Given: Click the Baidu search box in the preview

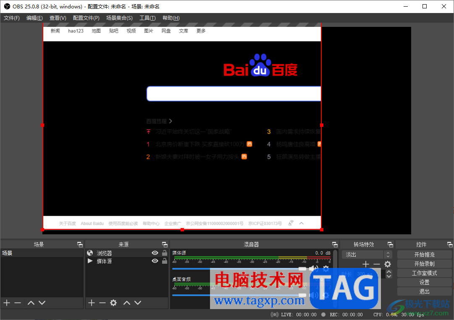Looking at the screenshot, I should point(234,94).
